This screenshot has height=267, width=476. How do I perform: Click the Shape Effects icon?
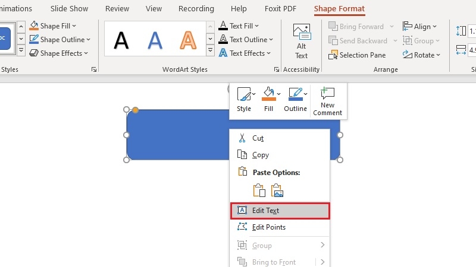[34, 53]
